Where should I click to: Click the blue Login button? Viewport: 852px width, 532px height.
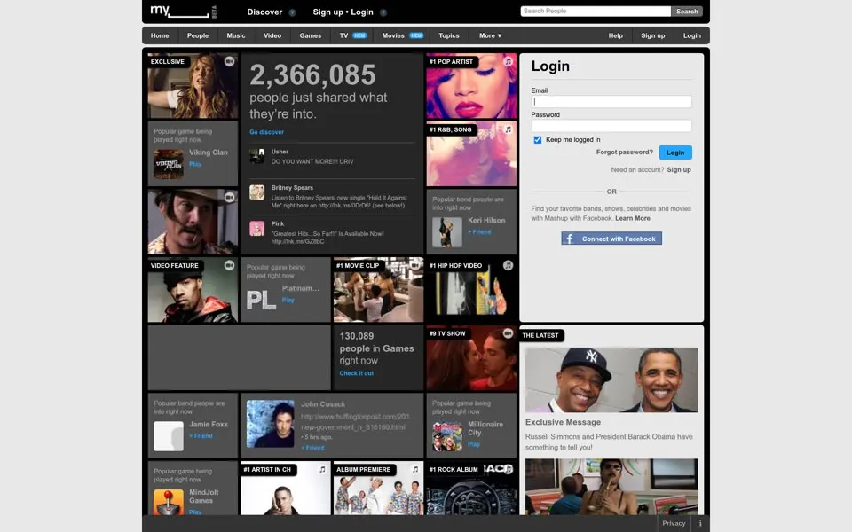click(675, 153)
